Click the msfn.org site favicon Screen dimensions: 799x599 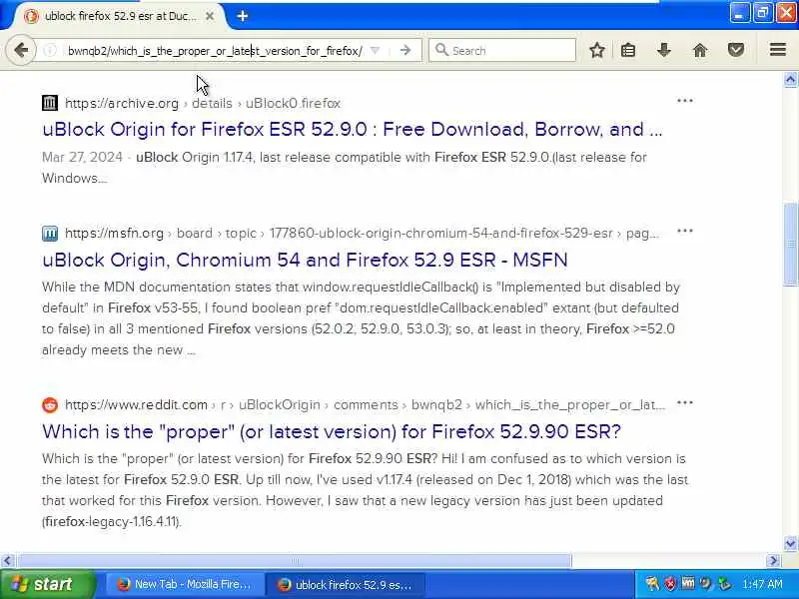49,234
